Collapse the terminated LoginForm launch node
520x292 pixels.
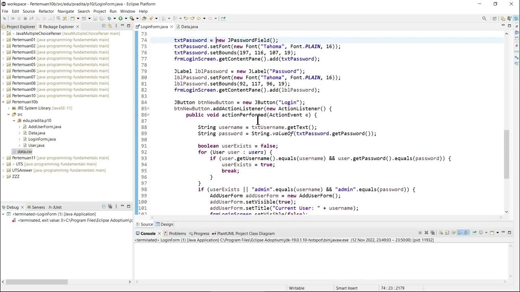point(3,214)
